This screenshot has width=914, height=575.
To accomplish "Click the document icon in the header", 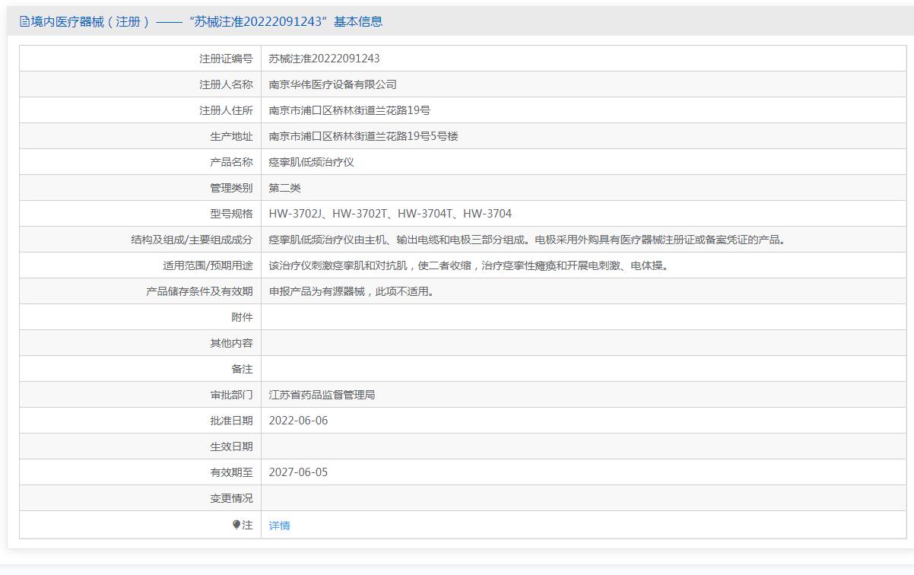I will point(24,22).
